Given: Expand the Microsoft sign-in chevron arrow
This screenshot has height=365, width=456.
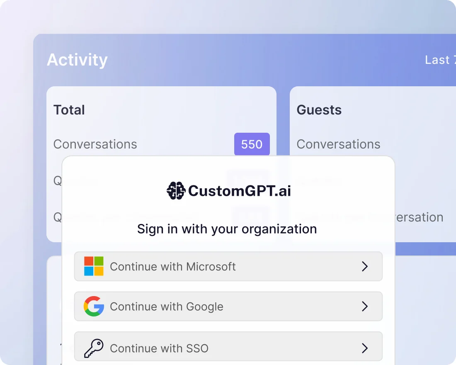Looking at the screenshot, I should [365, 266].
